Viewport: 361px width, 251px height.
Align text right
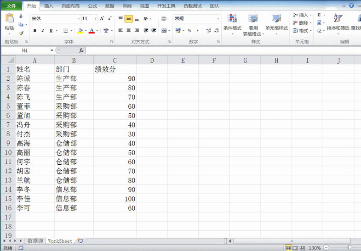pos(137,30)
